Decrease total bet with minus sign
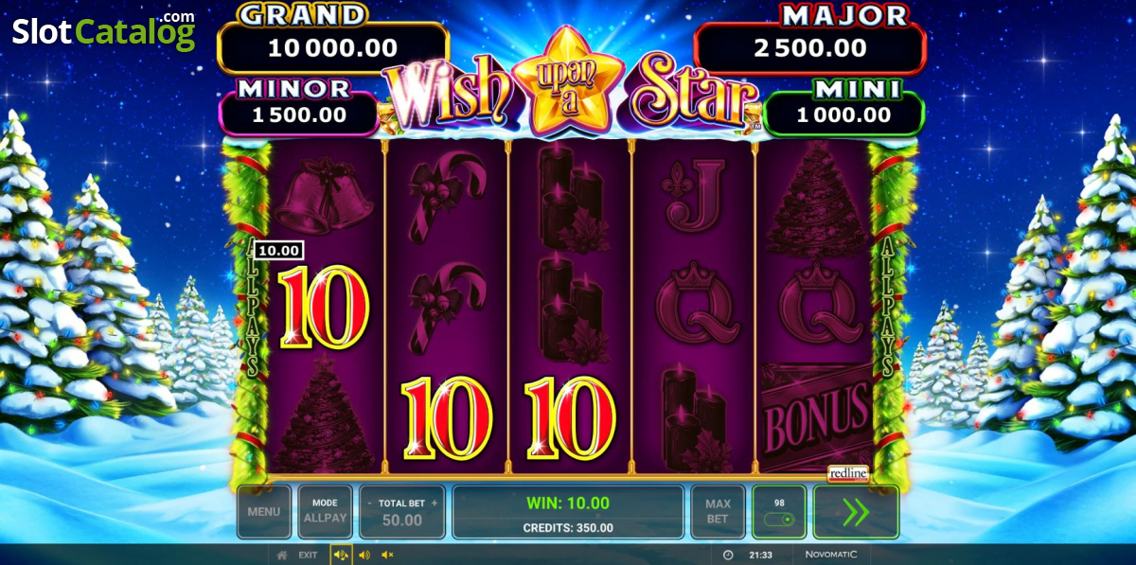The width and height of the screenshot is (1136, 565). [369, 503]
